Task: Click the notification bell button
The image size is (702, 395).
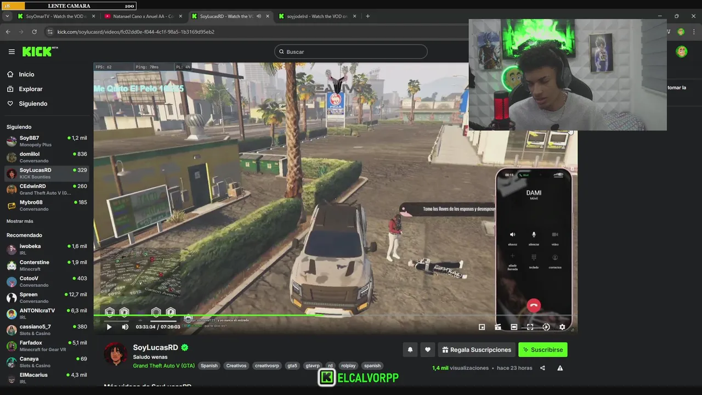Action: [410, 349]
